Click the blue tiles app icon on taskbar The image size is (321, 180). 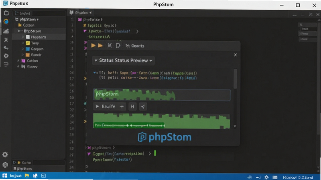click(x=35, y=176)
